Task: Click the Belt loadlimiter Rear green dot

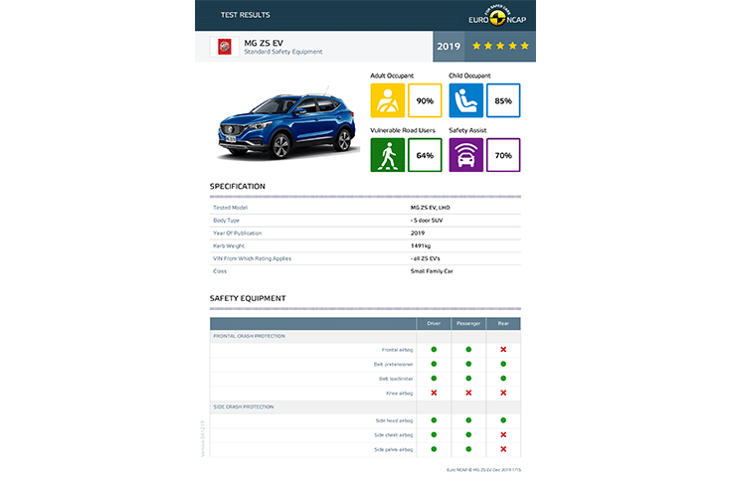Action: [503, 379]
